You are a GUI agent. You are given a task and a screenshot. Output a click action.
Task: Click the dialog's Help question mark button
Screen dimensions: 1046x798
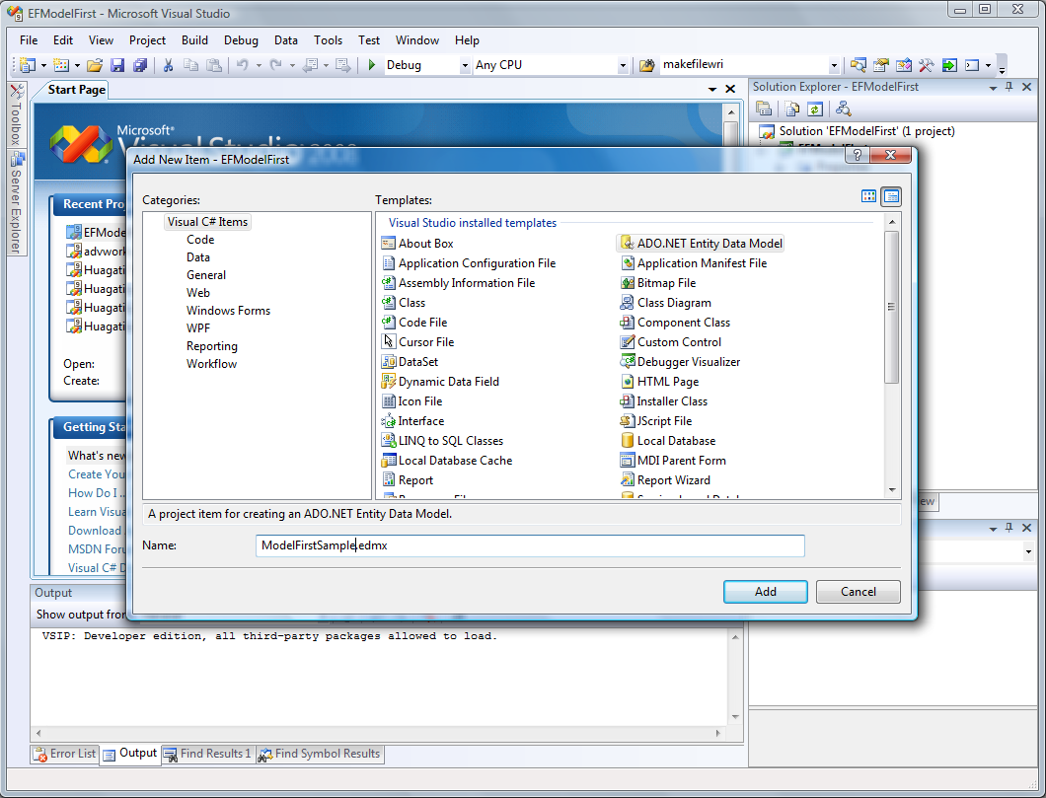click(858, 155)
